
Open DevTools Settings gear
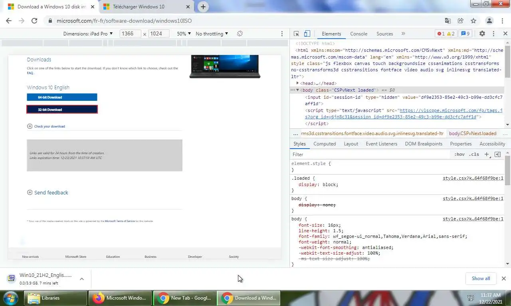click(482, 34)
